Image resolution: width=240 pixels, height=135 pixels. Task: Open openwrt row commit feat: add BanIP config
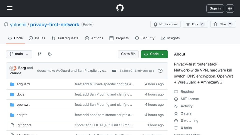(x=103, y=105)
